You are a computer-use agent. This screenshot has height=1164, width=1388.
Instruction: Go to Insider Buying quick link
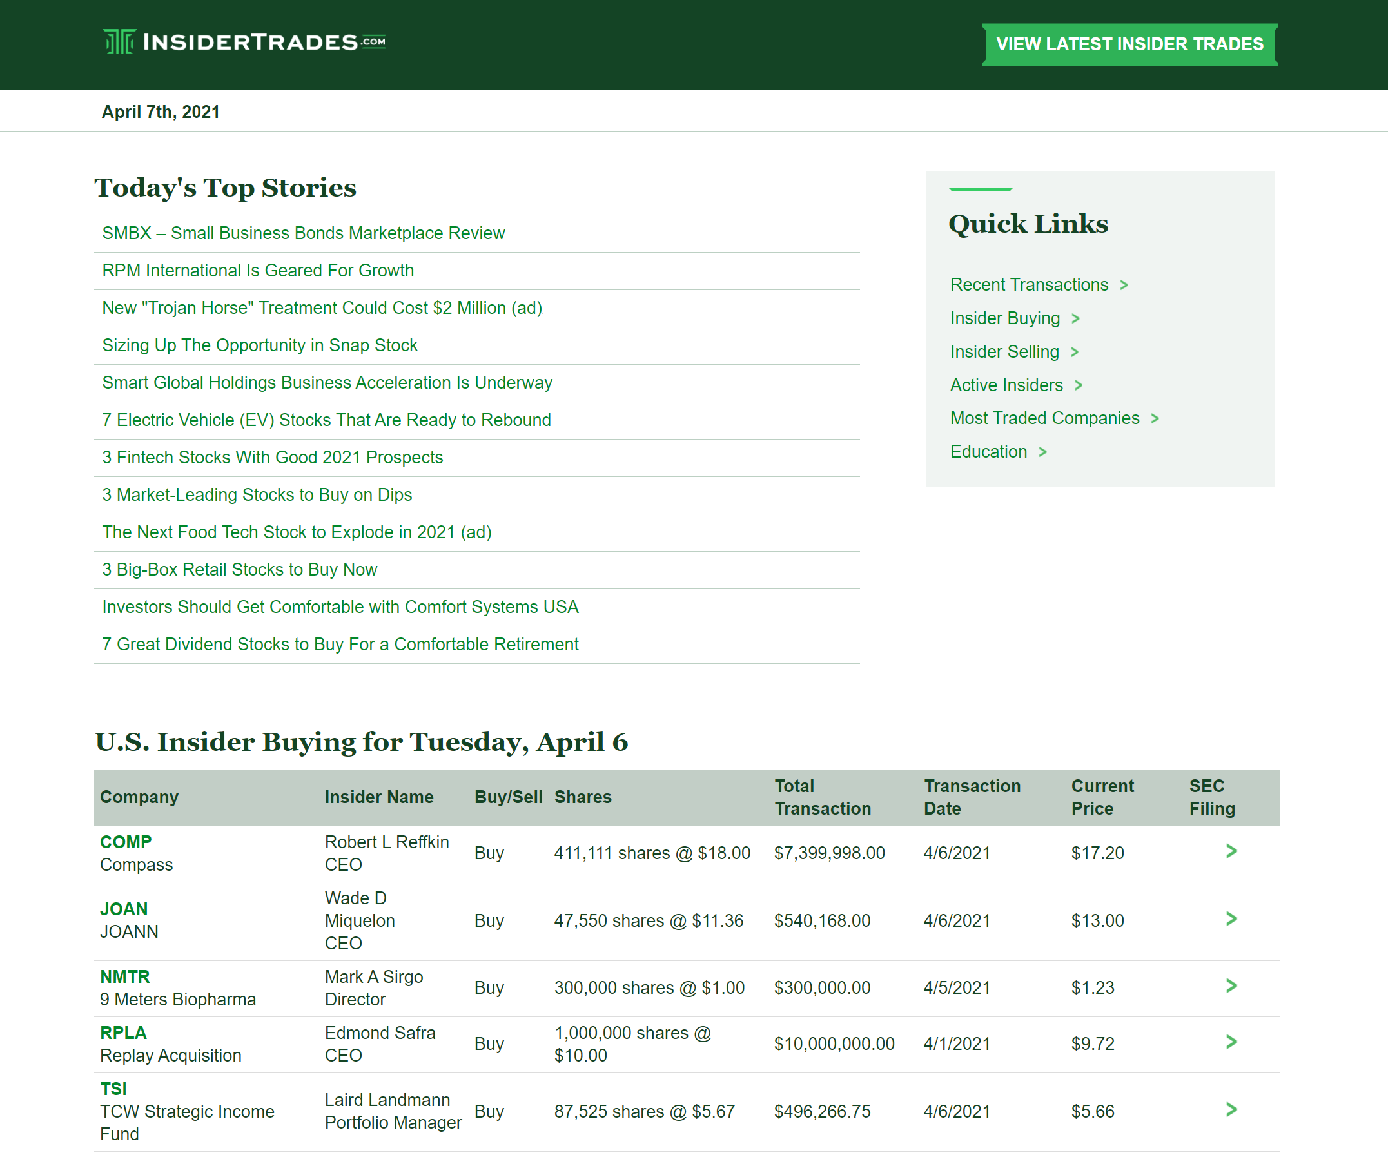[1004, 318]
